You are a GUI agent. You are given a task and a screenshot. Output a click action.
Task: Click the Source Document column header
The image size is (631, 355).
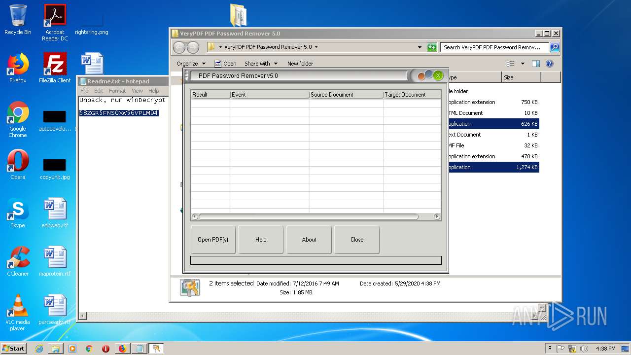click(x=347, y=95)
